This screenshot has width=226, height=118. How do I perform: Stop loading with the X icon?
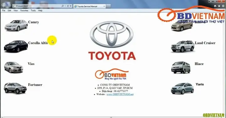pyautogui.click(x=71, y=6)
